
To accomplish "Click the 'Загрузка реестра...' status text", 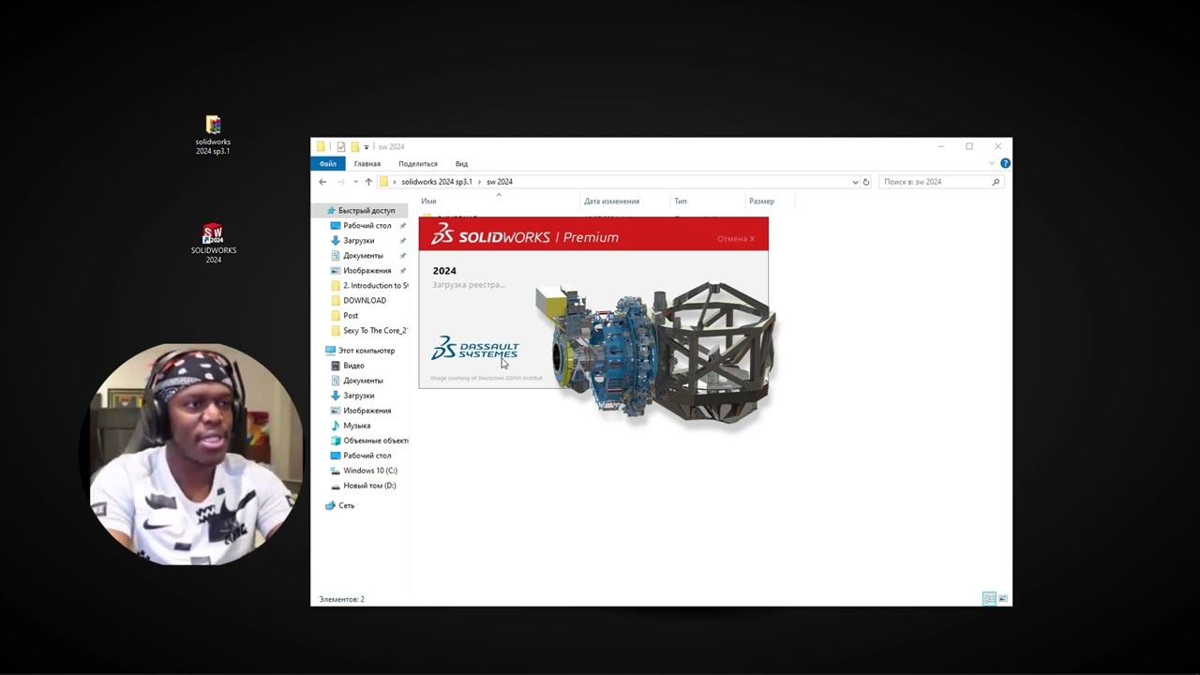I will [x=469, y=285].
